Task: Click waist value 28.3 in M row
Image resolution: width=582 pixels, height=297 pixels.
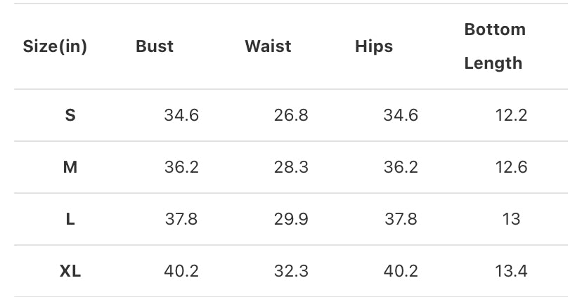Action: (291, 167)
